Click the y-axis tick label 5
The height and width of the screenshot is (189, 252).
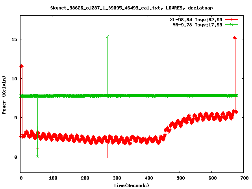(16, 118)
